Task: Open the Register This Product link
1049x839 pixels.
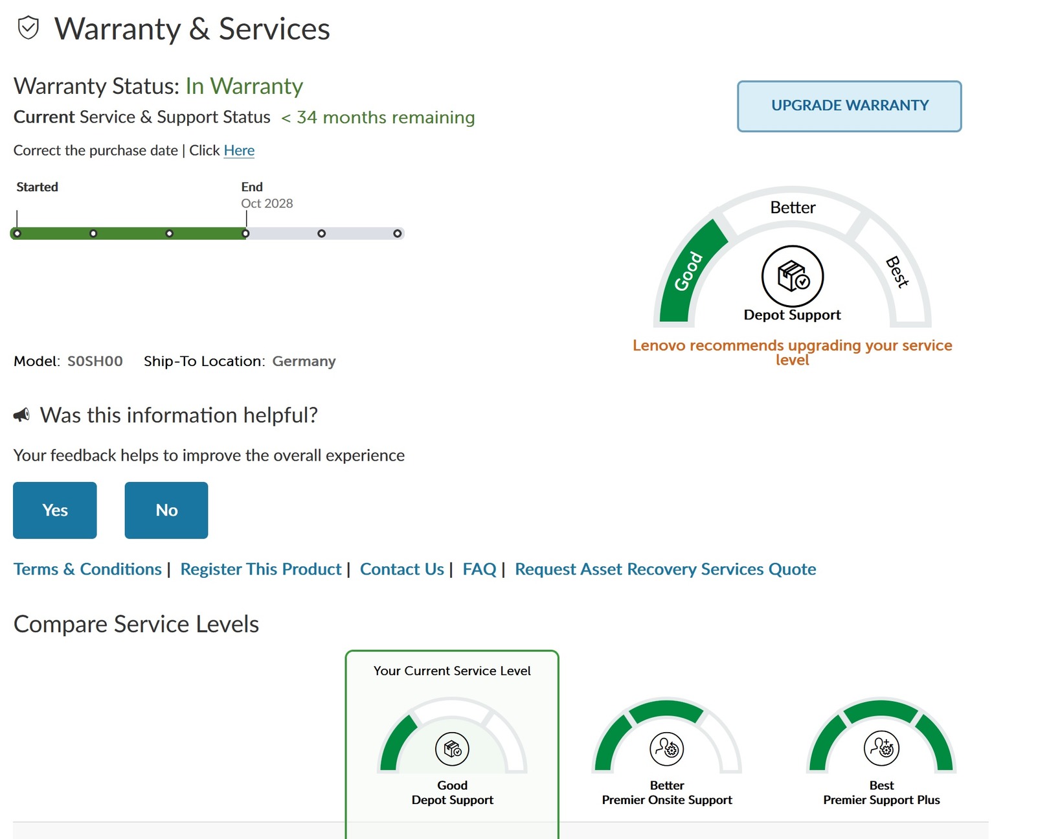Action: [260, 569]
